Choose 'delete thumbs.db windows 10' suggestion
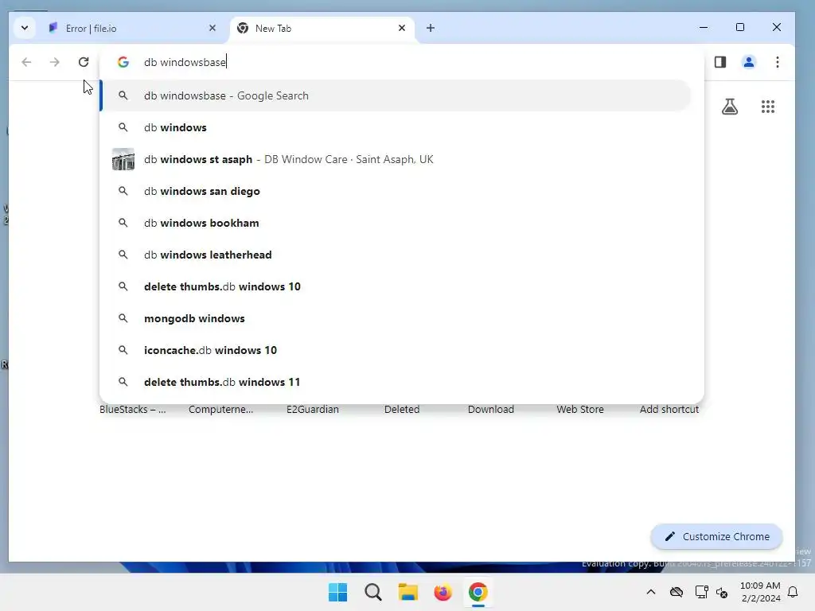 click(396, 286)
